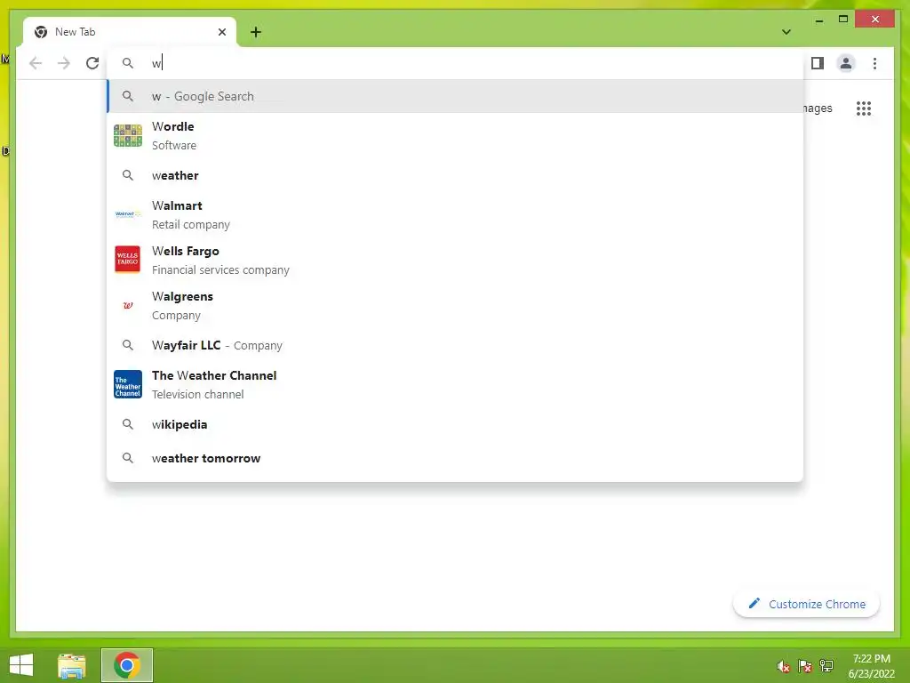
Task: Choose 'w - Google Search' suggestion
Action: click(456, 96)
